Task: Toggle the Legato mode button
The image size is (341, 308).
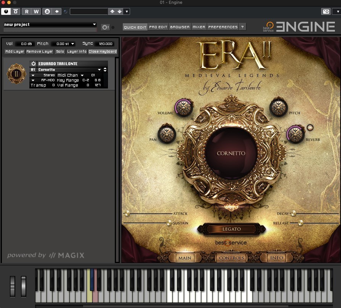Action: (x=232, y=229)
